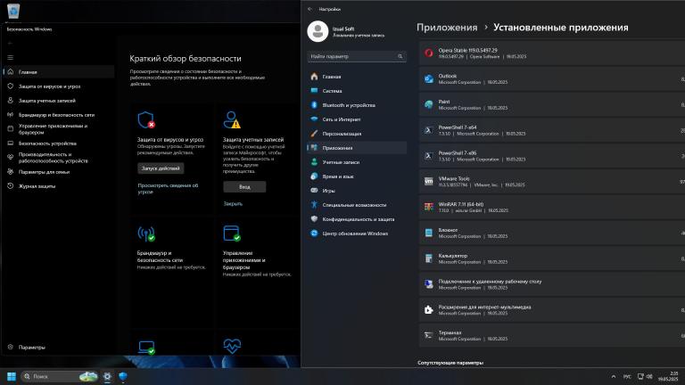Click the Закрыть link under account protection
Viewport: 685px width, 385px height.
(x=233, y=204)
